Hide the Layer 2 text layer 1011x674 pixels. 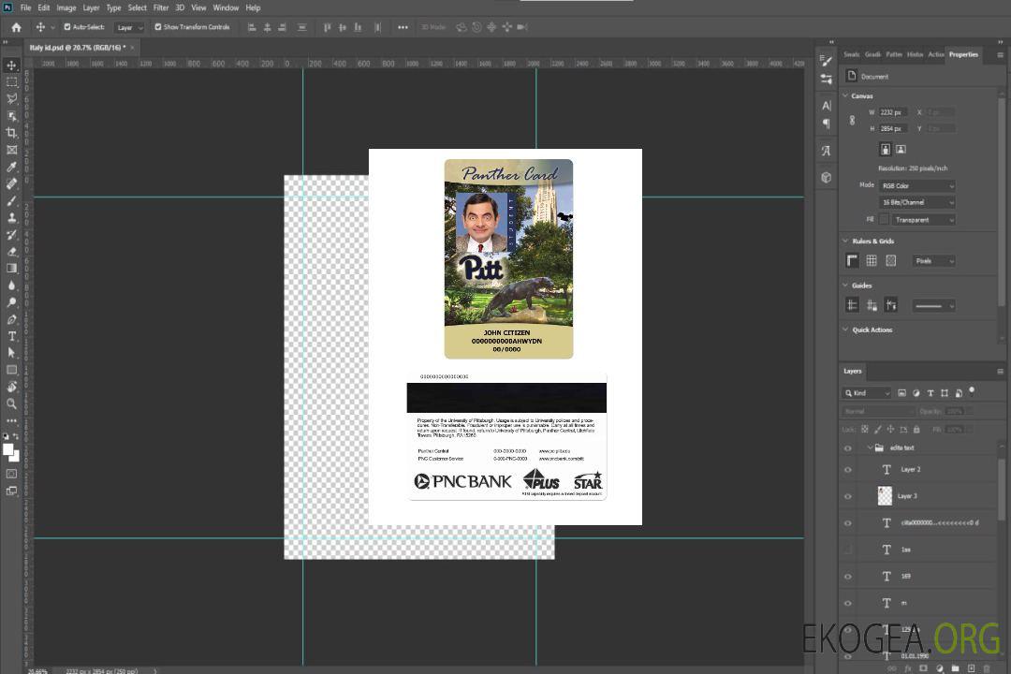pos(848,470)
